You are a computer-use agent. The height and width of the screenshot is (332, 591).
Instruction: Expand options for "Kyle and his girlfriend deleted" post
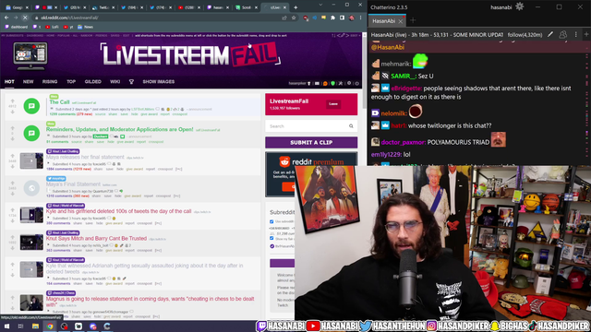(x=158, y=223)
